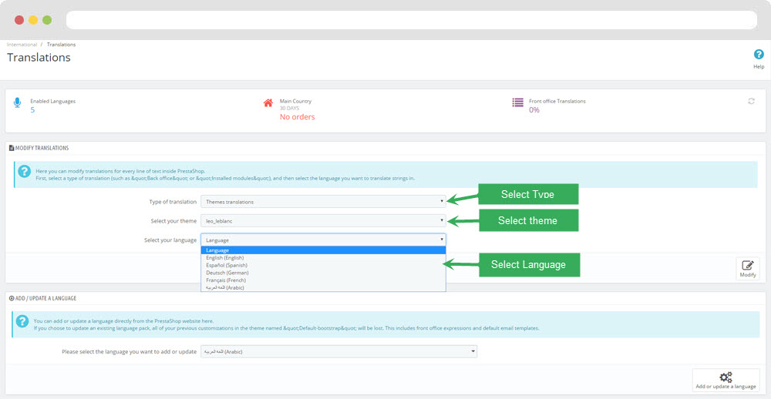Click the Modify pencil button
Image resolution: width=771 pixels, height=399 pixels.
[747, 268]
